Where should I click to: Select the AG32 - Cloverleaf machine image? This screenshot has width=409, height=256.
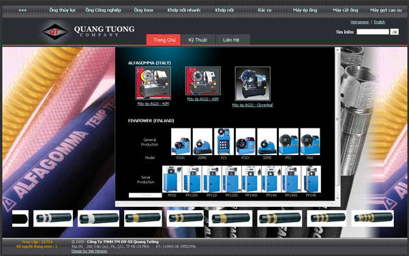coord(252,83)
